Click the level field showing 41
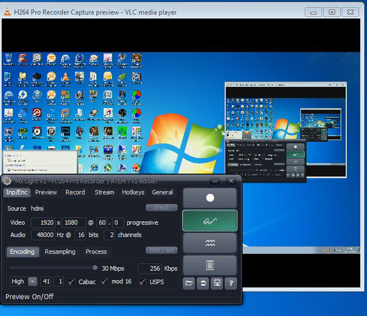Screen dimensions: 367x316 (46, 282)
